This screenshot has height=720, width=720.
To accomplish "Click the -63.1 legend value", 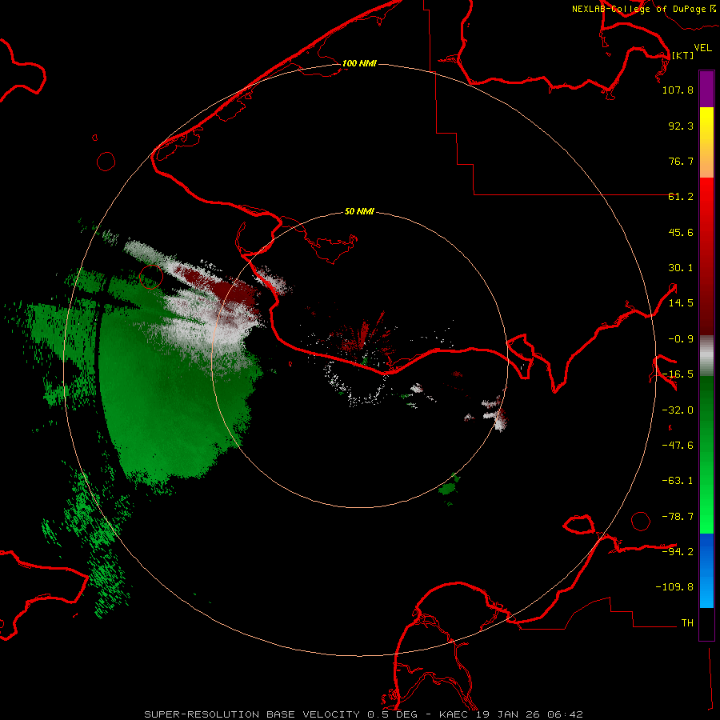I will coord(678,481).
